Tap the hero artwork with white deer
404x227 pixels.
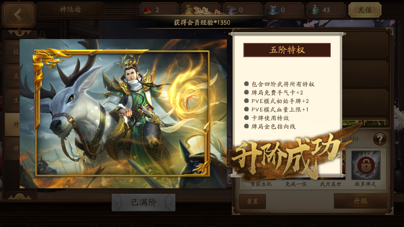[x=123, y=113]
